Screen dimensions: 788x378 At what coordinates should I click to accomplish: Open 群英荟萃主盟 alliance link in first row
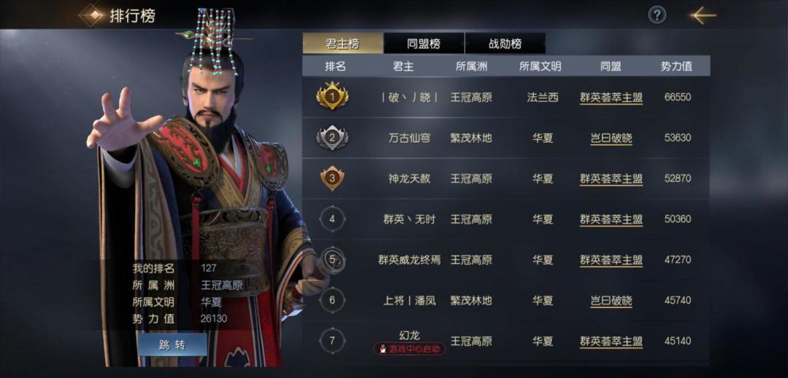point(611,98)
